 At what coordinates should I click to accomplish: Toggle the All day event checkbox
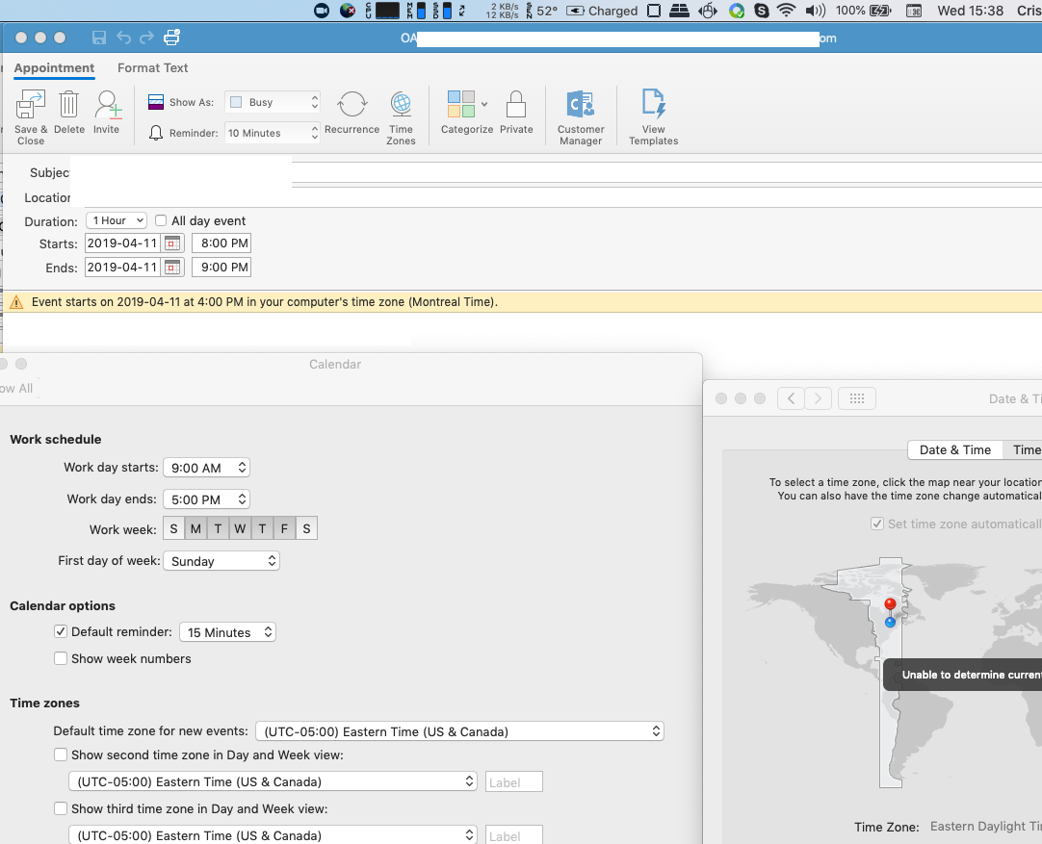coord(161,220)
